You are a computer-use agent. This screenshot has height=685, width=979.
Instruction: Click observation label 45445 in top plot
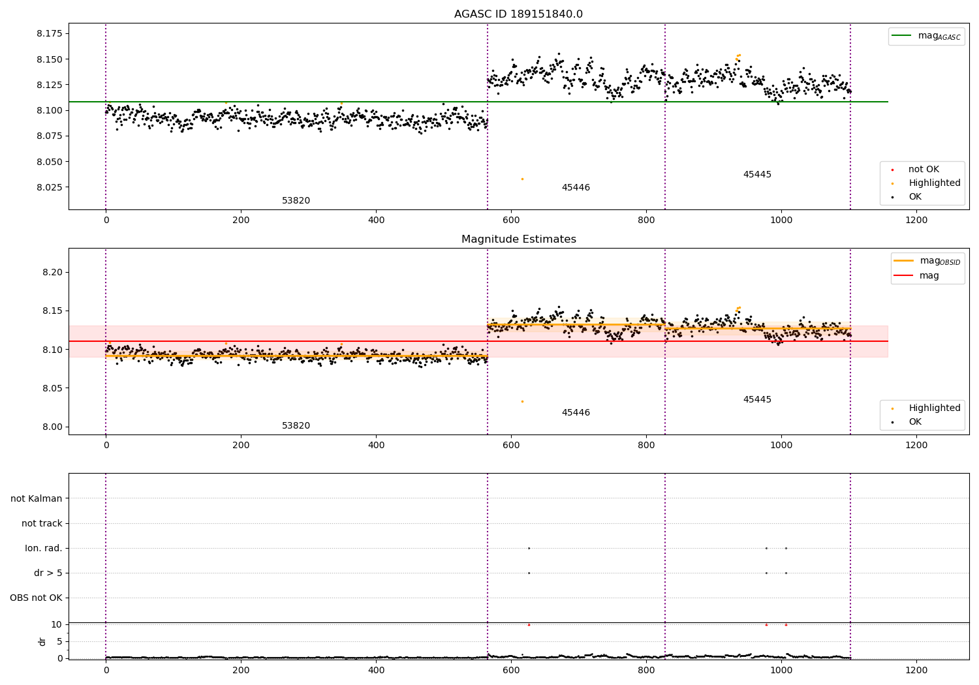click(757, 174)
